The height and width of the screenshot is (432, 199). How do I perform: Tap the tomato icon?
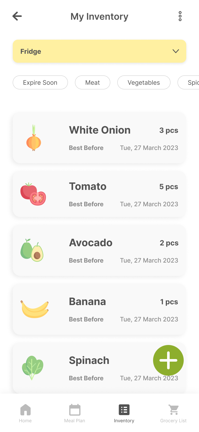[x=33, y=194]
